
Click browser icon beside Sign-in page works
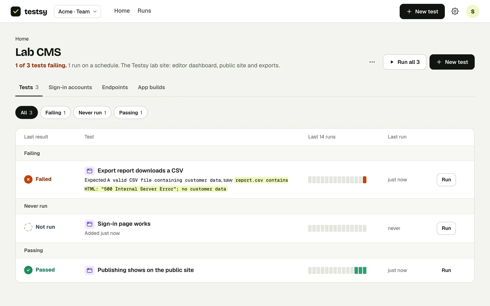tap(90, 224)
